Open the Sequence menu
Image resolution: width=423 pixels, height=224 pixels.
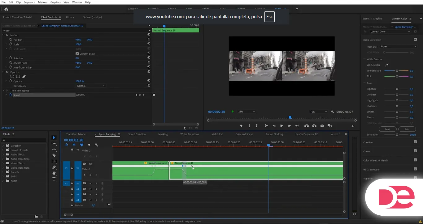coord(29,2)
